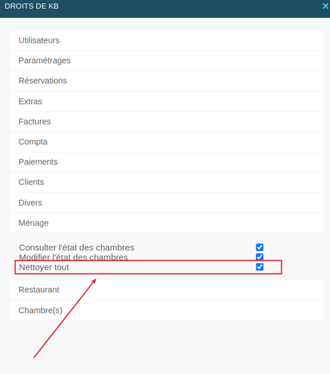Select the Consulter l'état des chambres label
The image size is (330, 374).
77,248
